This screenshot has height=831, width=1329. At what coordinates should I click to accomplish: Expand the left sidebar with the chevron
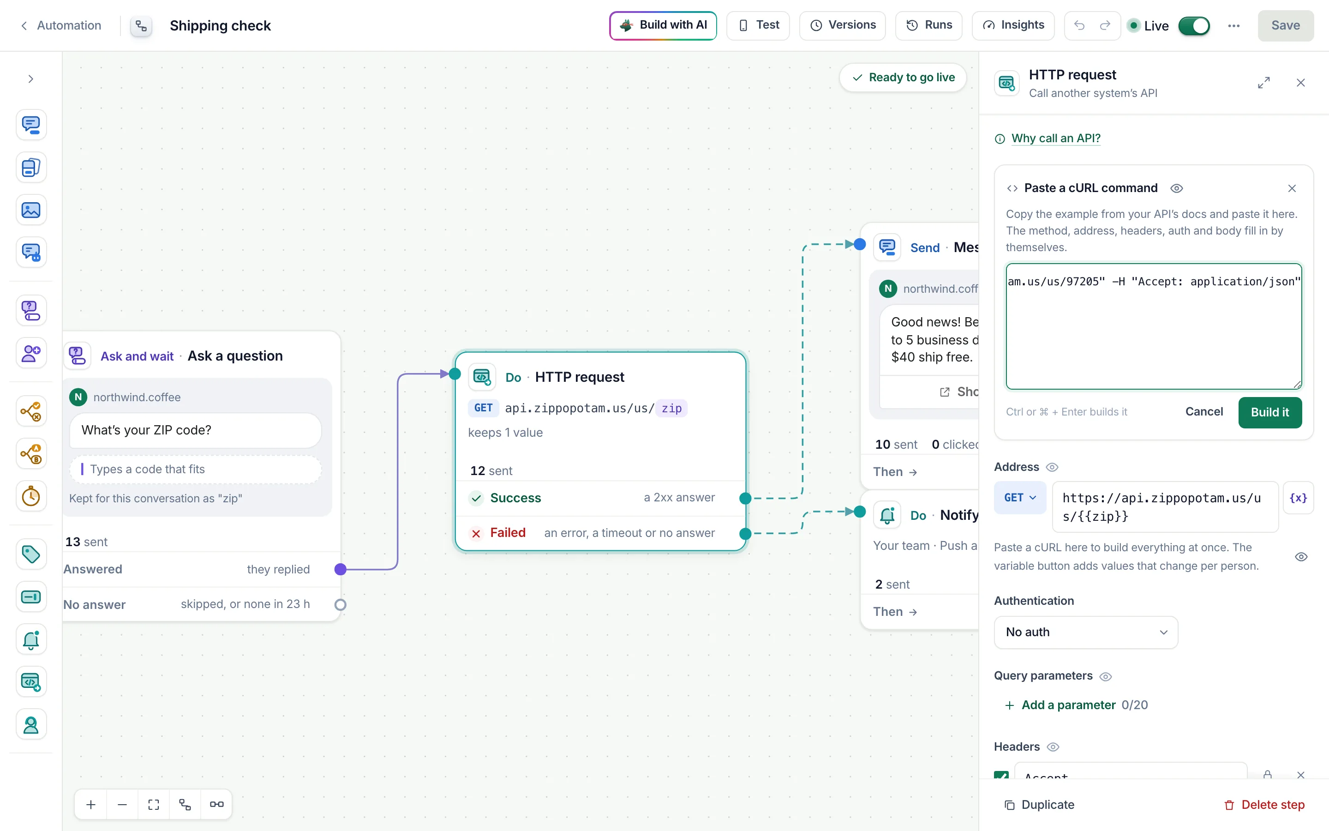[31, 79]
